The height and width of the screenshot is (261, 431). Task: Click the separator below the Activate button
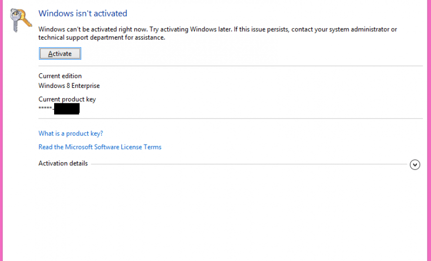coord(231,66)
